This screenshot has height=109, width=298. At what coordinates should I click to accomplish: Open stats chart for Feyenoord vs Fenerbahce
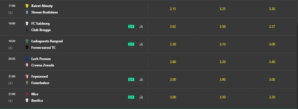(x=141, y=80)
